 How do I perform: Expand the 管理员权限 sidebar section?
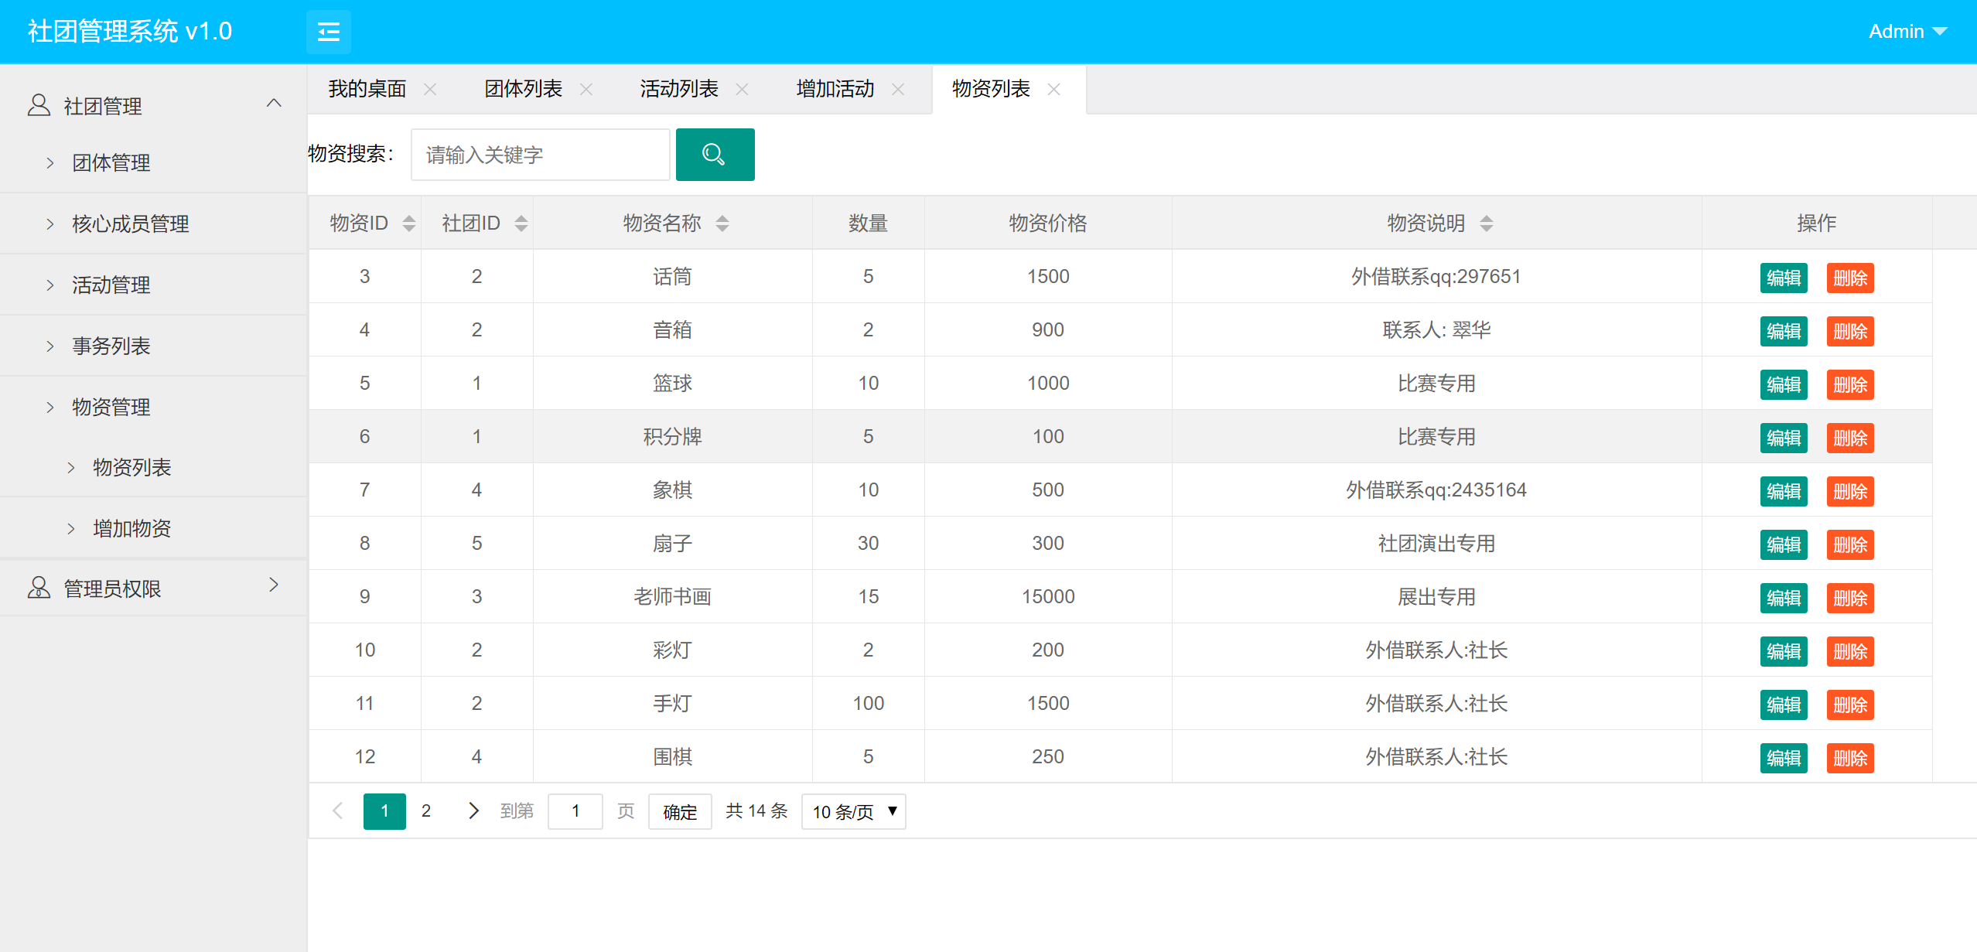coord(274,586)
